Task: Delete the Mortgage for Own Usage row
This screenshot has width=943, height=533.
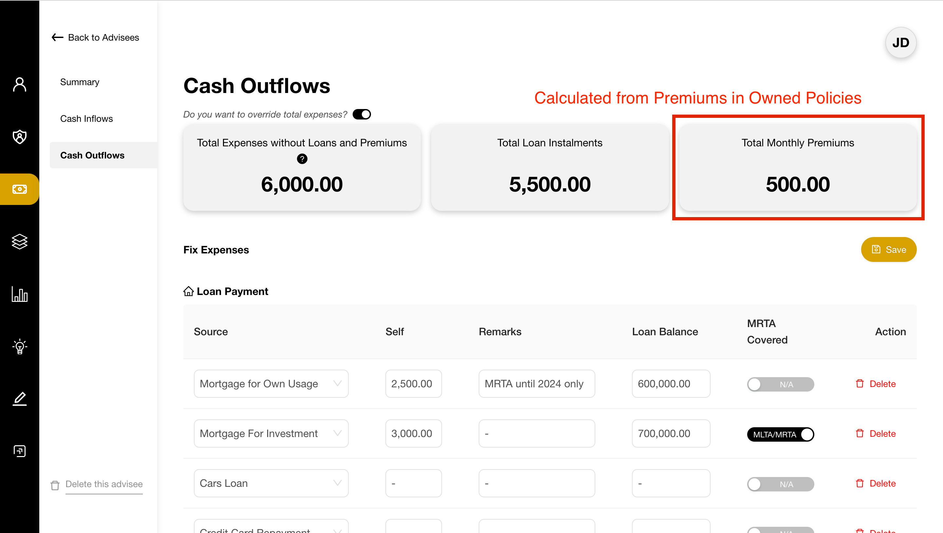Action: [x=875, y=384]
